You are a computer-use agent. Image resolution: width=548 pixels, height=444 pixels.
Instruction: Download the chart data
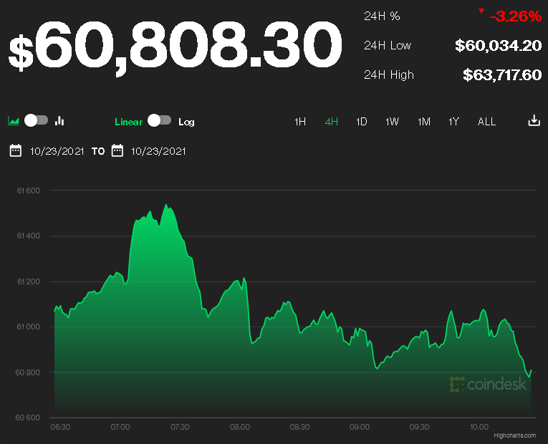coord(534,120)
